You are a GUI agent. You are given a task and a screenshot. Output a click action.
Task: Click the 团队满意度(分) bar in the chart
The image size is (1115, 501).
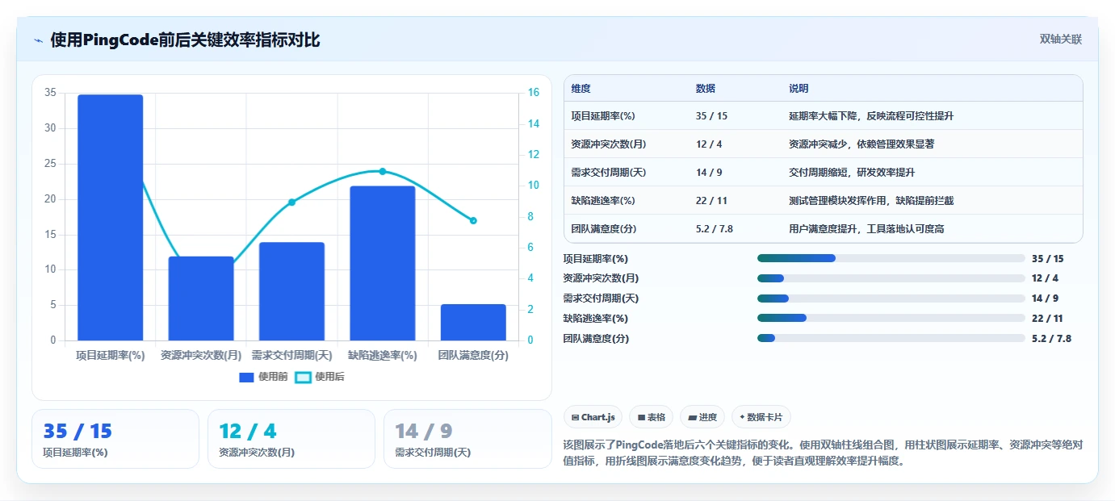point(473,322)
